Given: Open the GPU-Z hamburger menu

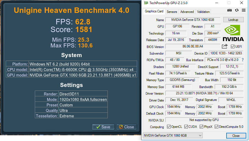Looking at the screenshot, I should pyautogui.click(x=244, y=10).
